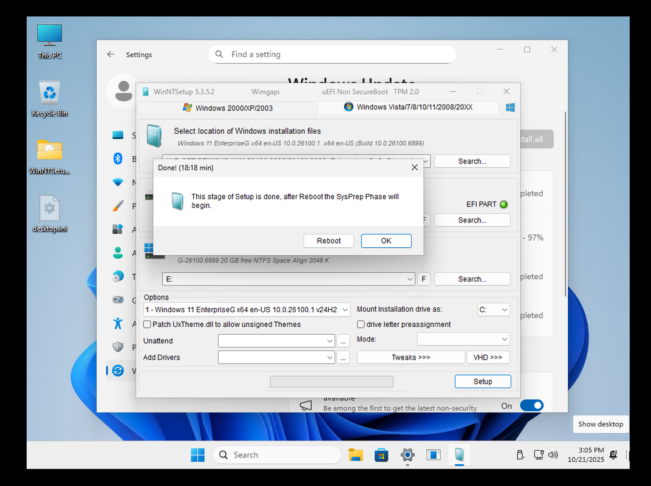Click taskbar Search box

(x=277, y=455)
